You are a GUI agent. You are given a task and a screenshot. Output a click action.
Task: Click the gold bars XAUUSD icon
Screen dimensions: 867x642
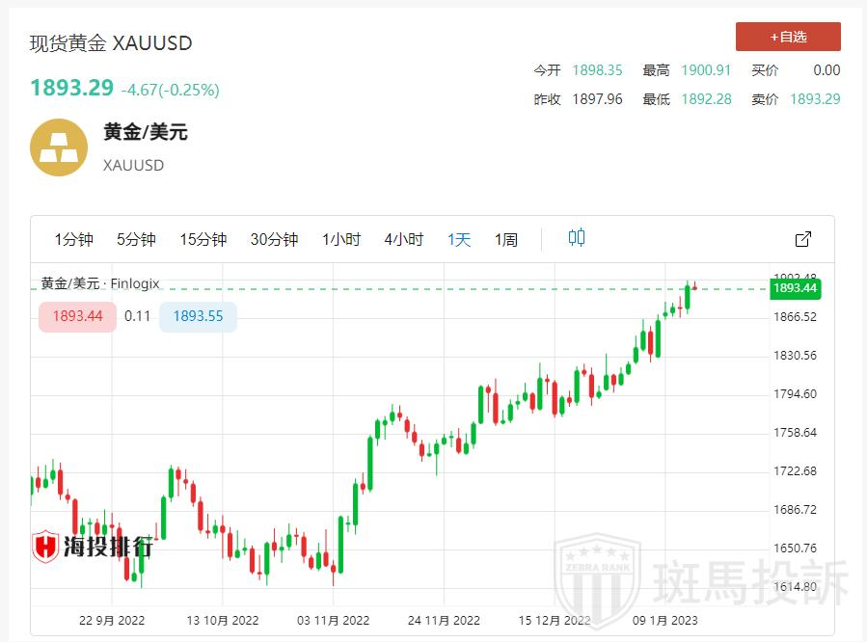point(59,147)
